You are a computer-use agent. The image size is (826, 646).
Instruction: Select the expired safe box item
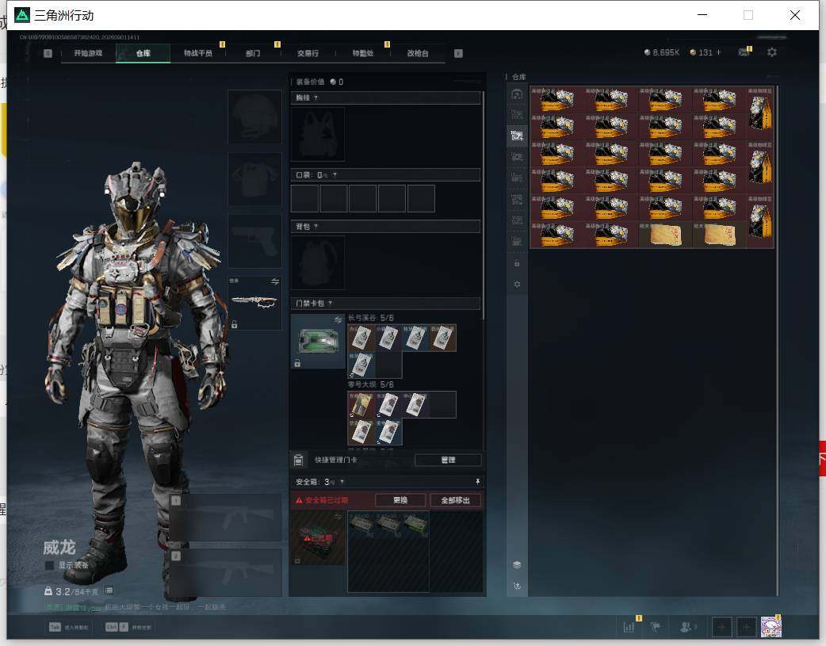pyautogui.click(x=318, y=538)
